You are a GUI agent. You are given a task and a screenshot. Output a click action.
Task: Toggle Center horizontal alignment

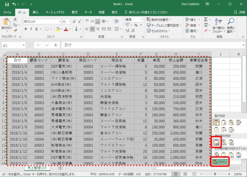point(92,29)
